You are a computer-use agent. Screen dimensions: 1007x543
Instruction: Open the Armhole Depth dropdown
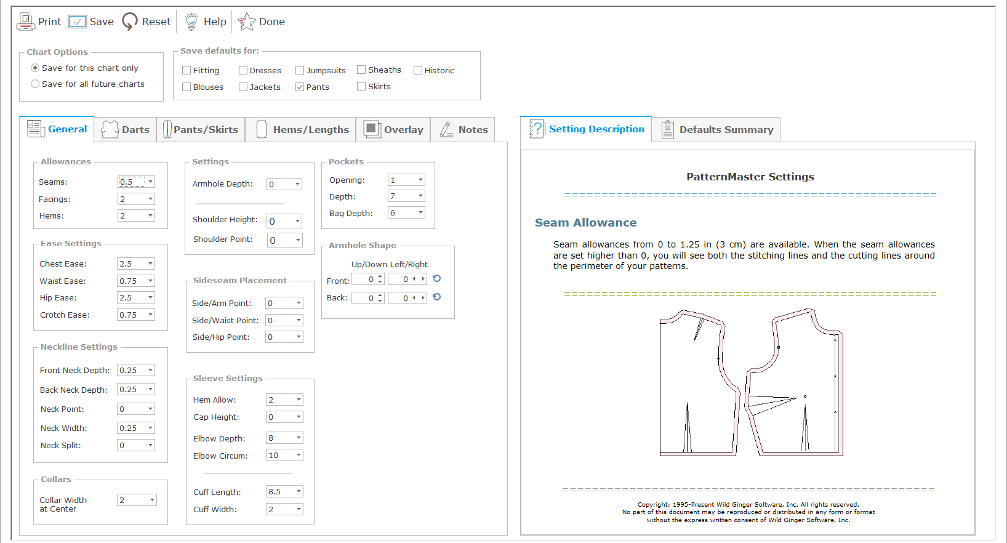(298, 184)
